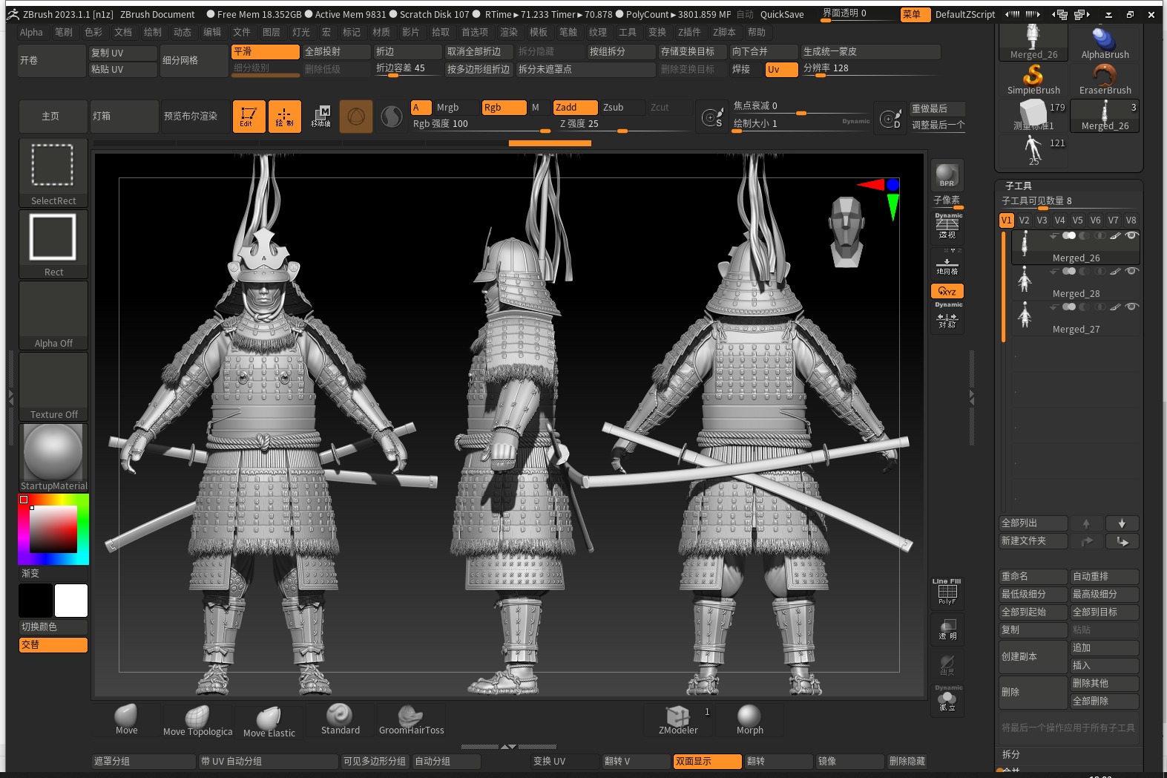Select the Morph brush
The image size is (1167, 778).
click(x=749, y=720)
